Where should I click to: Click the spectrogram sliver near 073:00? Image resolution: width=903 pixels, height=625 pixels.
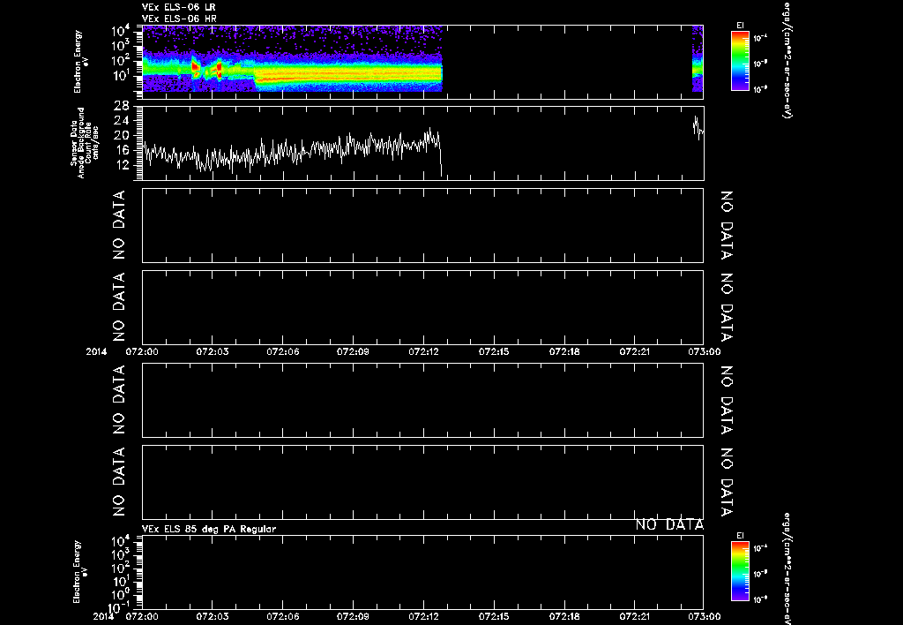(x=698, y=58)
